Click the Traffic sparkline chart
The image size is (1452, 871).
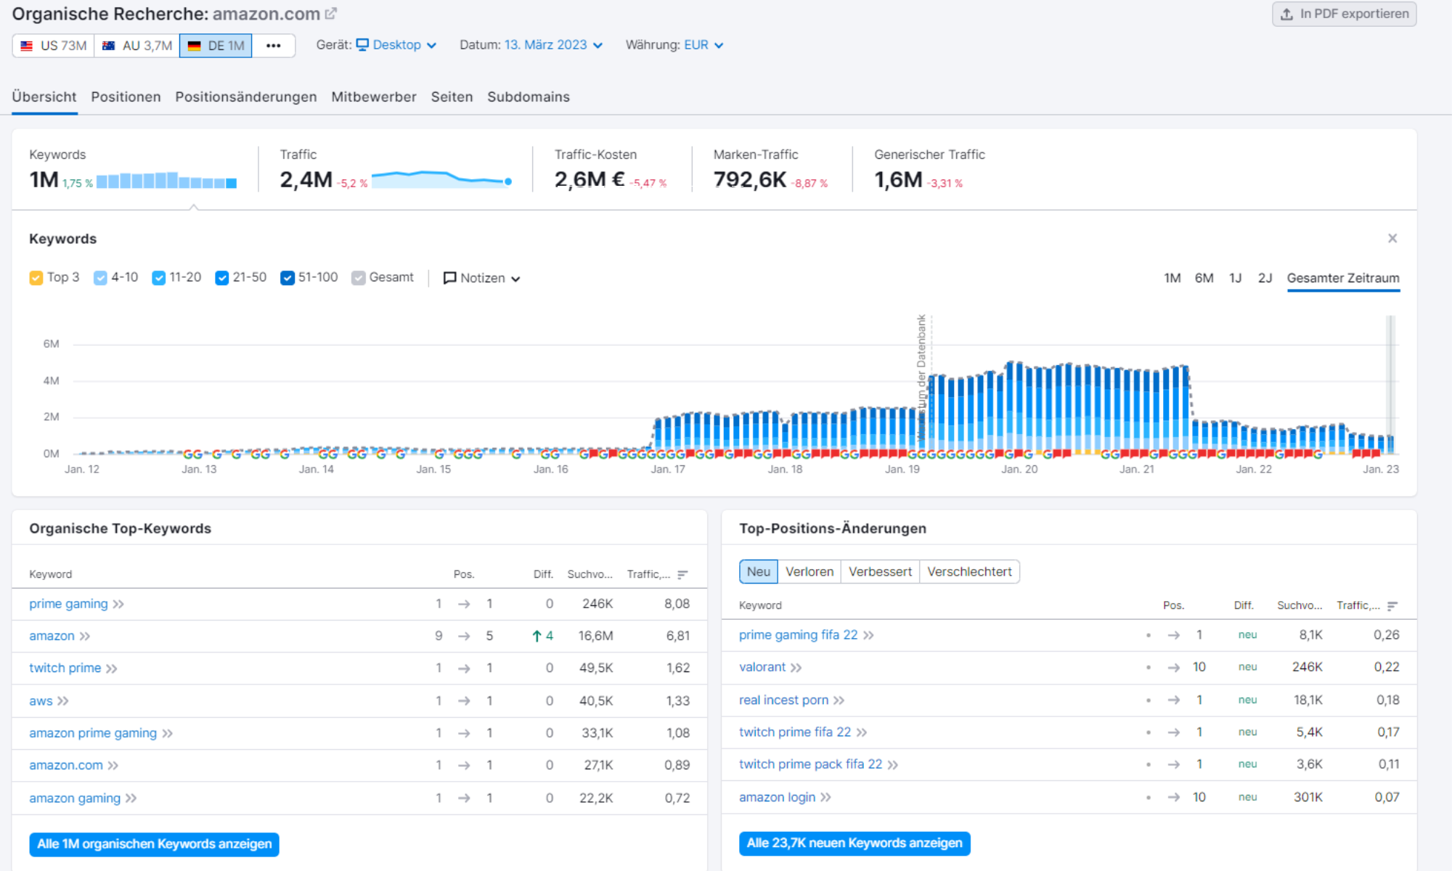pos(441,179)
